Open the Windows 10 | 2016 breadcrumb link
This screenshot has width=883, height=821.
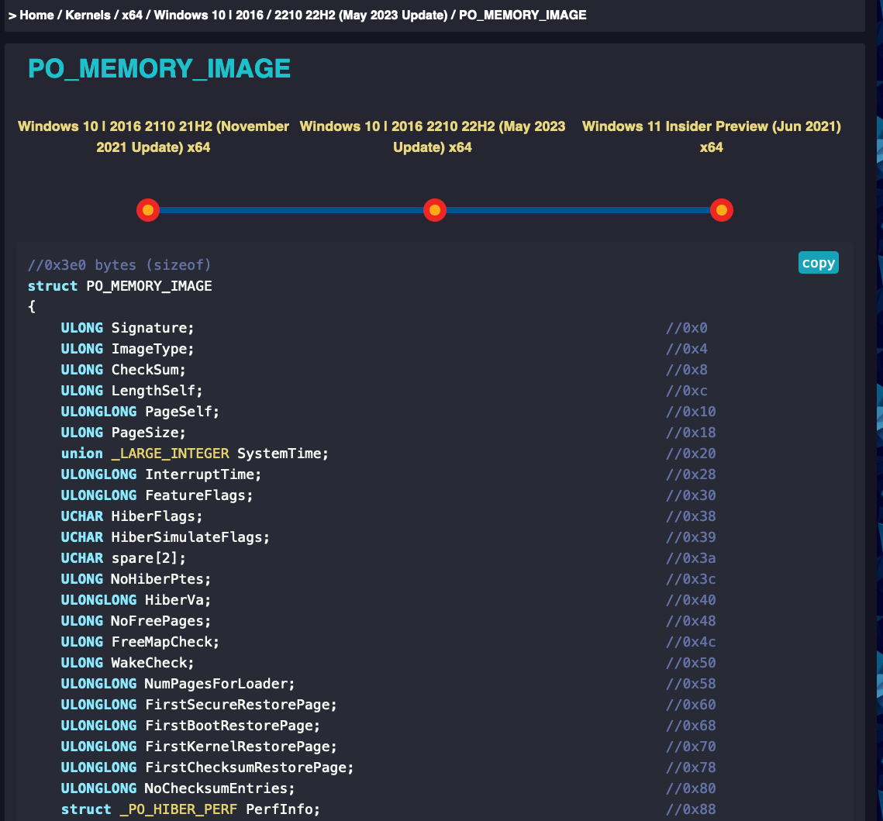click(x=209, y=16)
